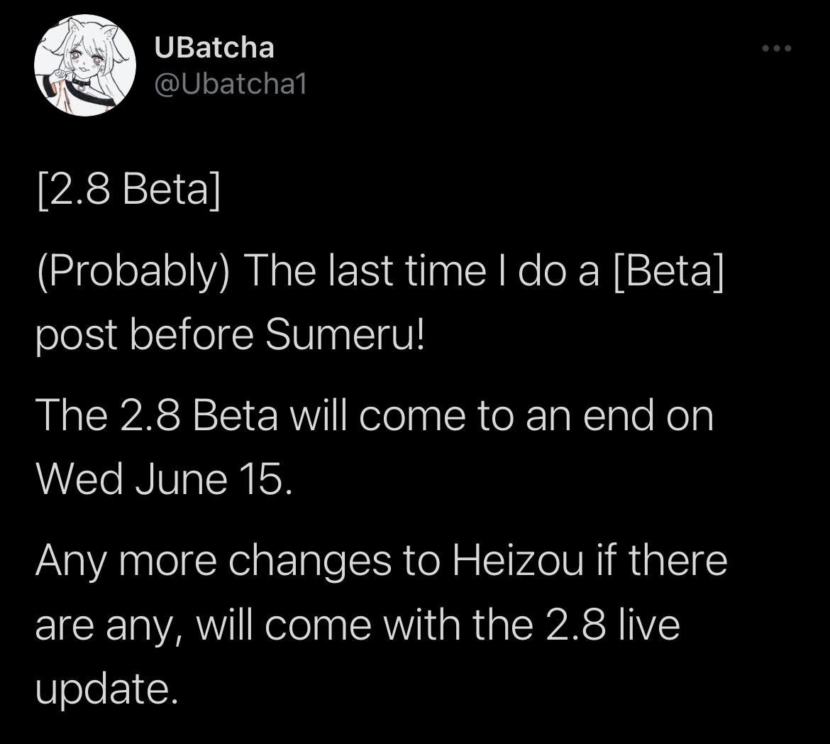This screenshot has height=744, width=830.
Task: Open the UBatcha display name profile link
Action: tap(214, 48)
